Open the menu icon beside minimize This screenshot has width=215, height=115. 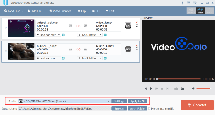(194, 3)
